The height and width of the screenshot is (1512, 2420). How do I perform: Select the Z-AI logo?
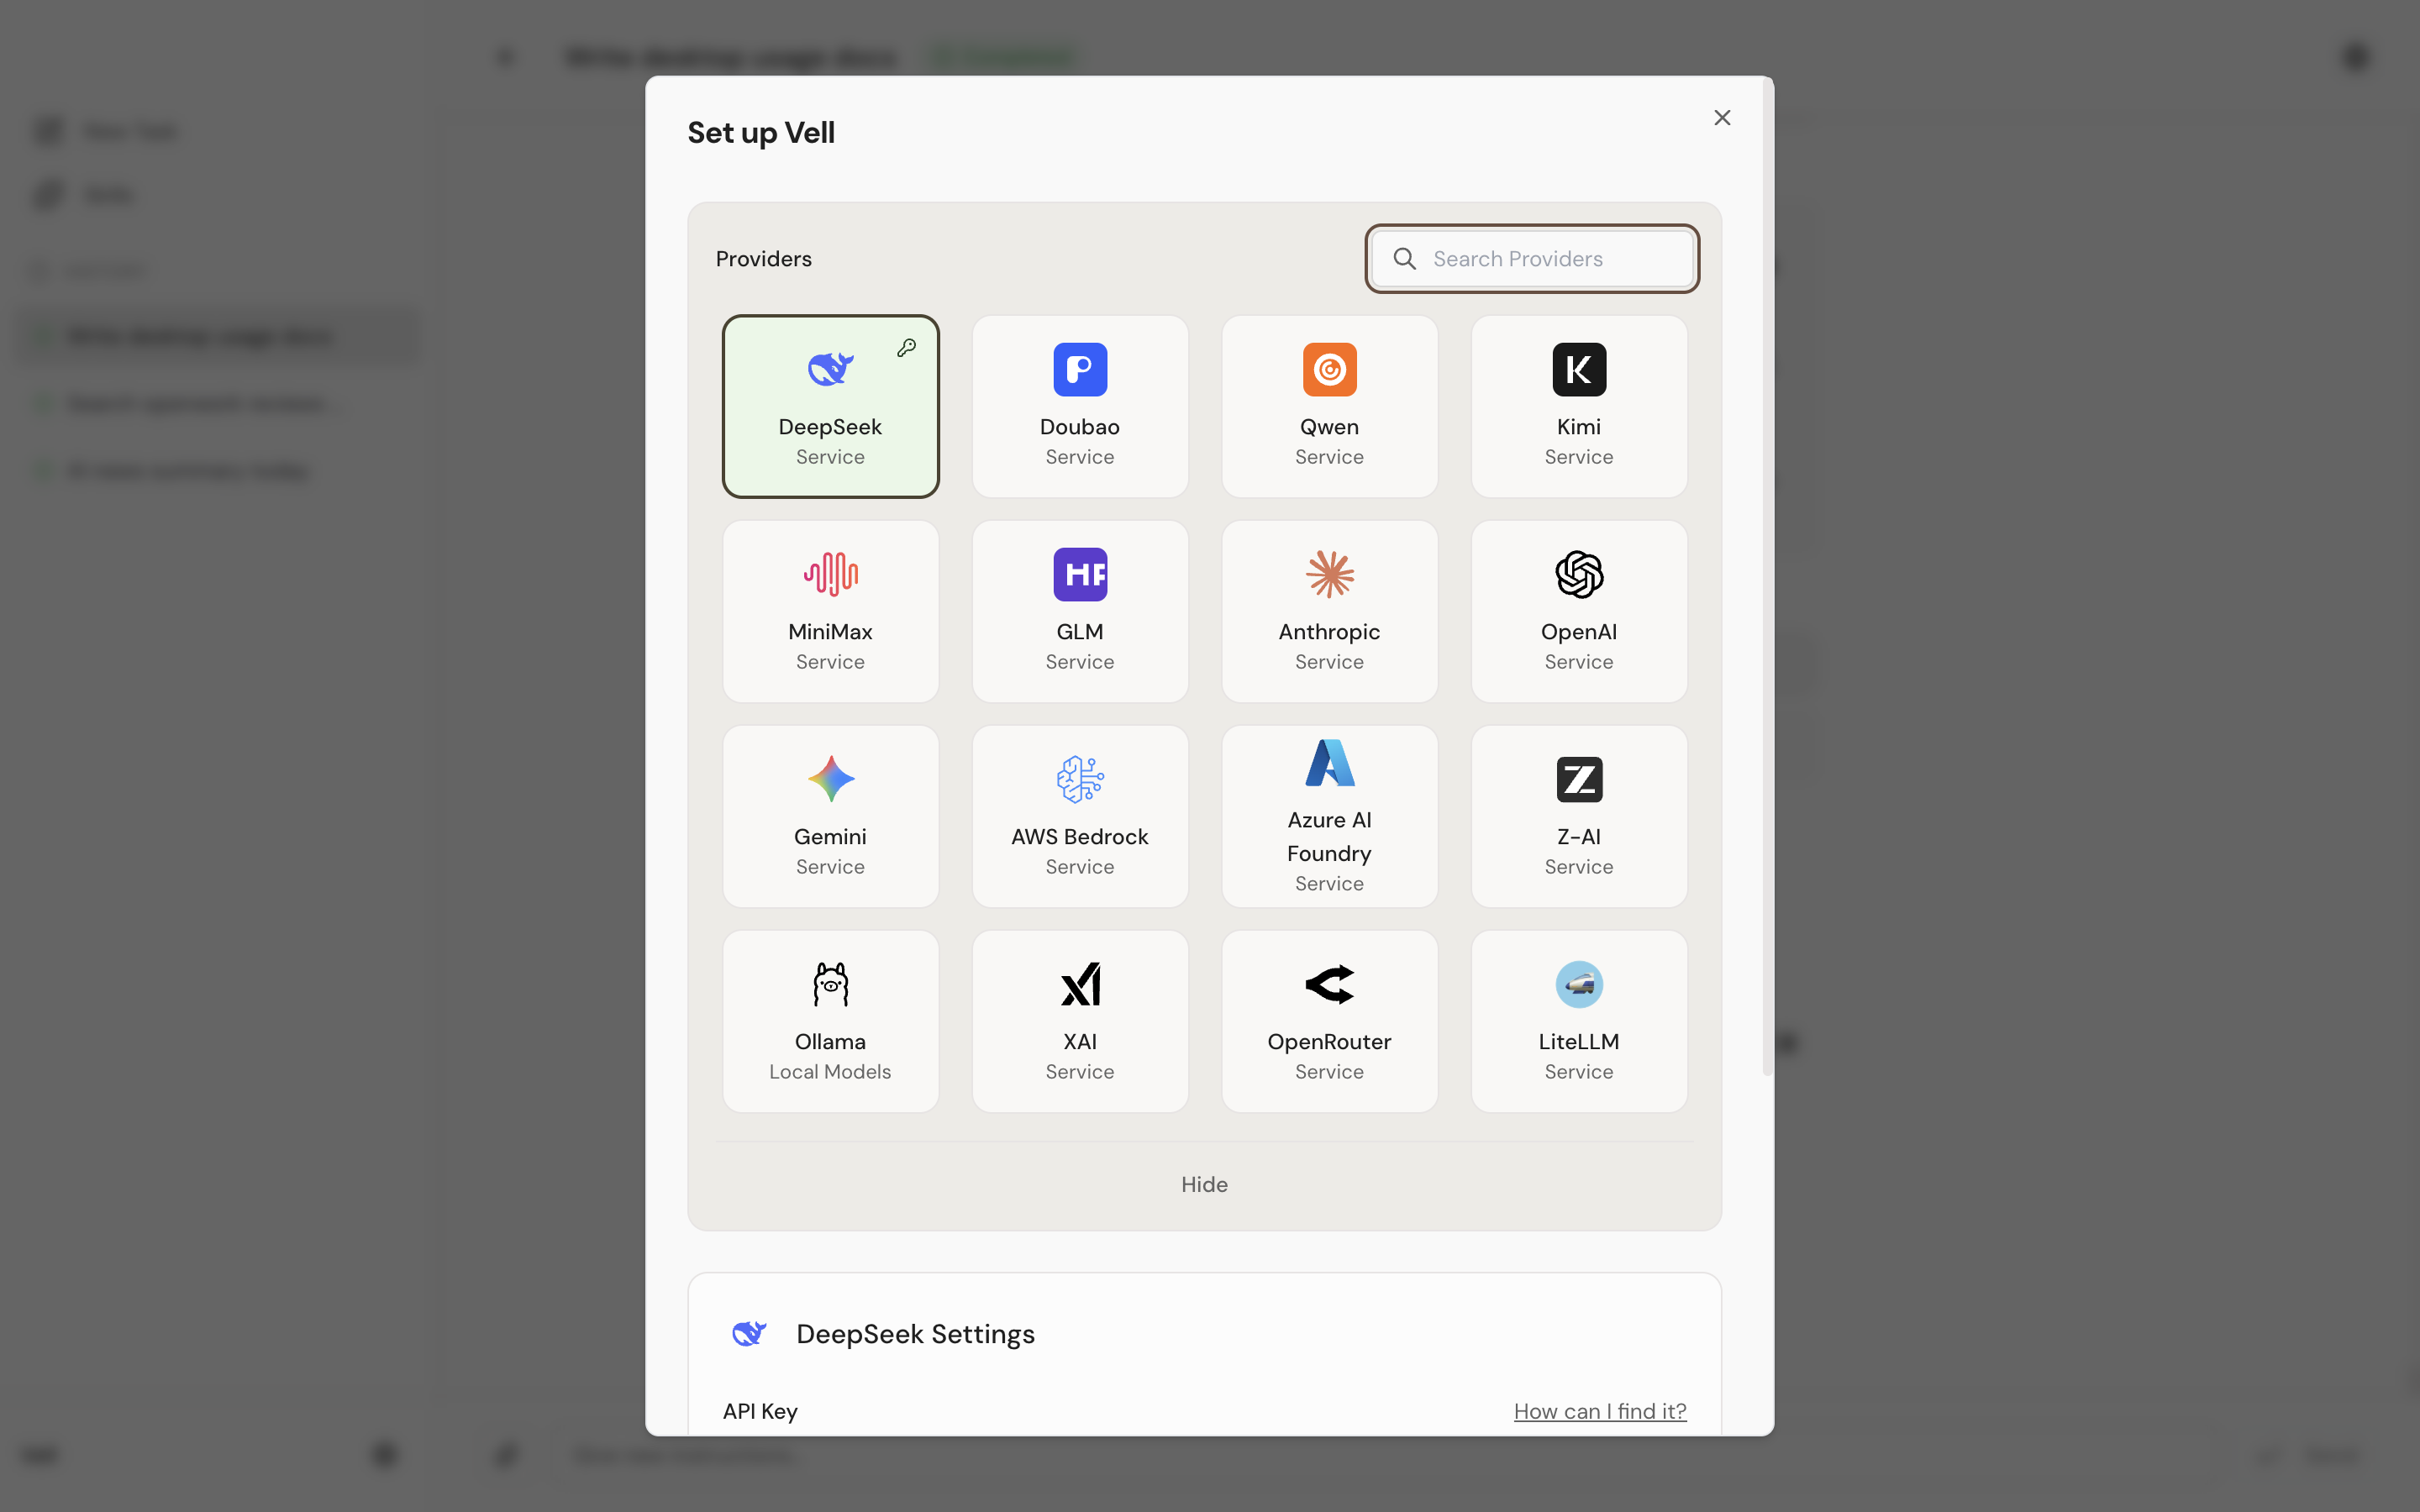coord(1579,779)
